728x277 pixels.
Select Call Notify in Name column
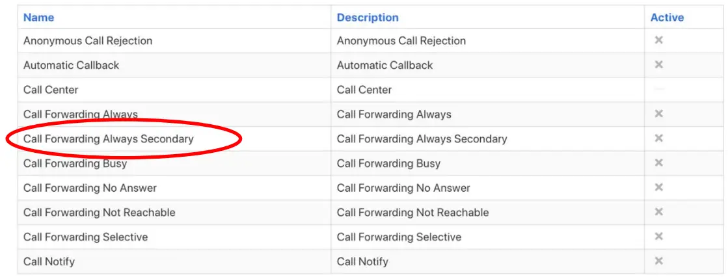coord(49,261)
